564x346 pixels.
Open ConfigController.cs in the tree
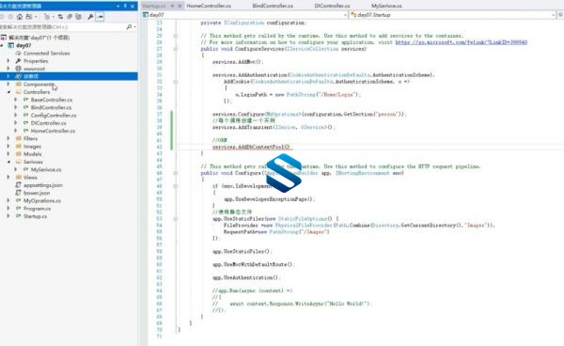pos(54,116)
